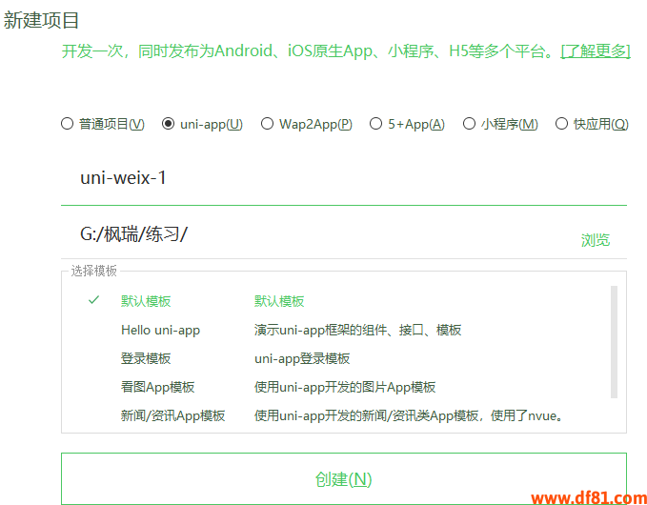Select the 普通项目(V) radio button
Image resolution: width=647 pixels, height=505 pixels.
click(x=67, y=124)
